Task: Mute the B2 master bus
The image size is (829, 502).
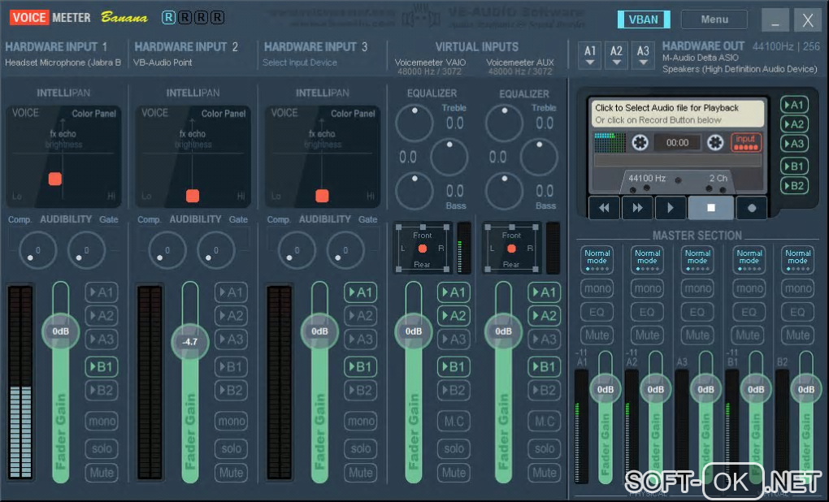Action: pos(797,335)
